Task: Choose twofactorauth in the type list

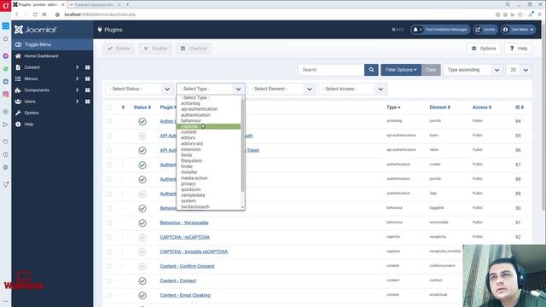Action: click(208, 206)
